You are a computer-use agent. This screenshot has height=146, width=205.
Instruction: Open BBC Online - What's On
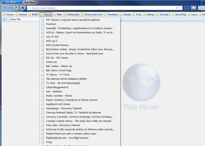[x=80, y=66]
